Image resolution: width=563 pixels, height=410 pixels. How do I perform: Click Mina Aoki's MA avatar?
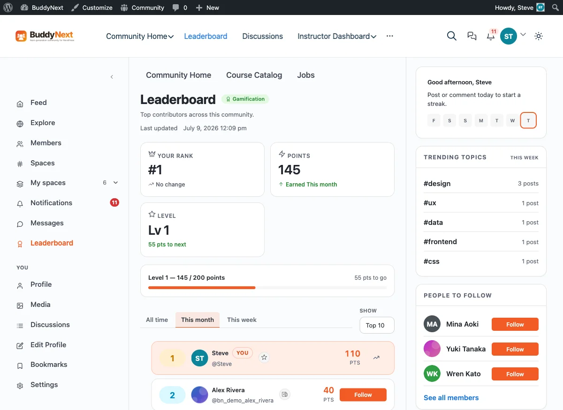432,324
